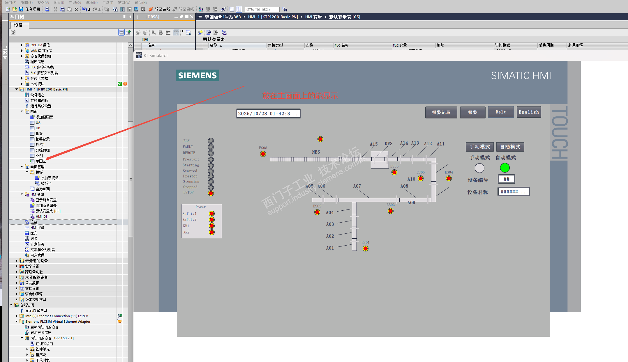Click the green check status on 本地模块

click(120, 84)
